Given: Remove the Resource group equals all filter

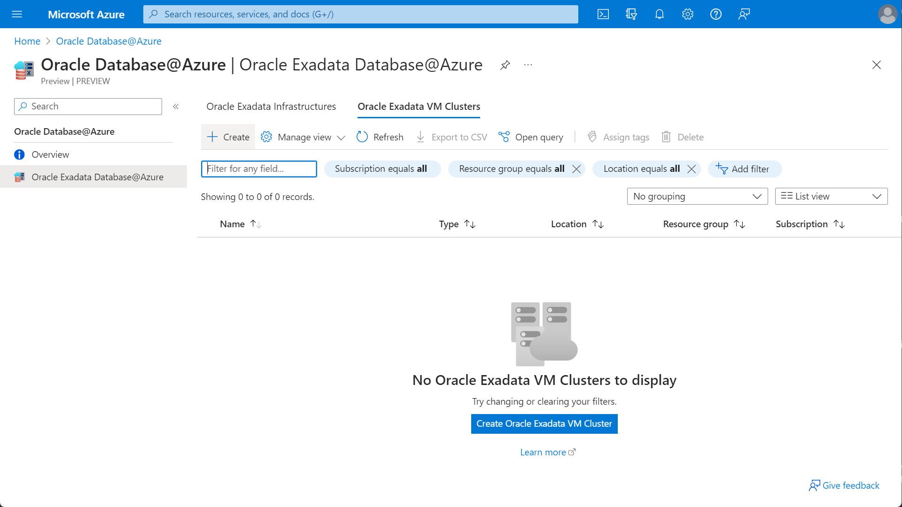Looking at the screenshot, I should pos(576,169).
